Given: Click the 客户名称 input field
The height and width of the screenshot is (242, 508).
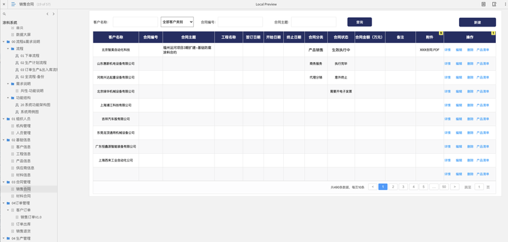Looking at the screenshot, I should [135, 22].
